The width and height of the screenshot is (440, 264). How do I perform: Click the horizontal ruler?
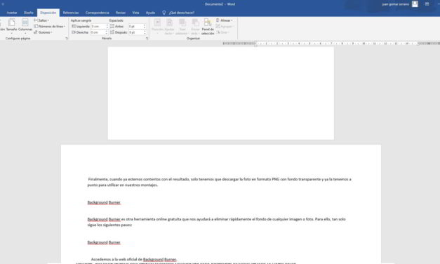331,44
